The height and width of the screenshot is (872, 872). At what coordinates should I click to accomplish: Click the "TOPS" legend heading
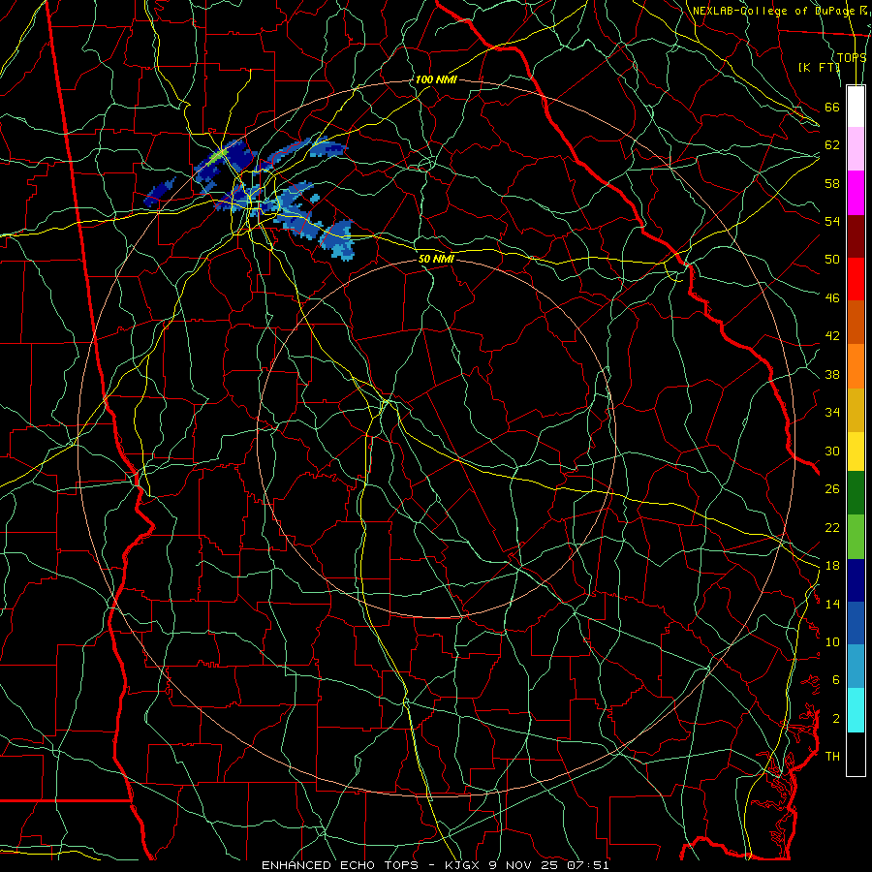852,57
